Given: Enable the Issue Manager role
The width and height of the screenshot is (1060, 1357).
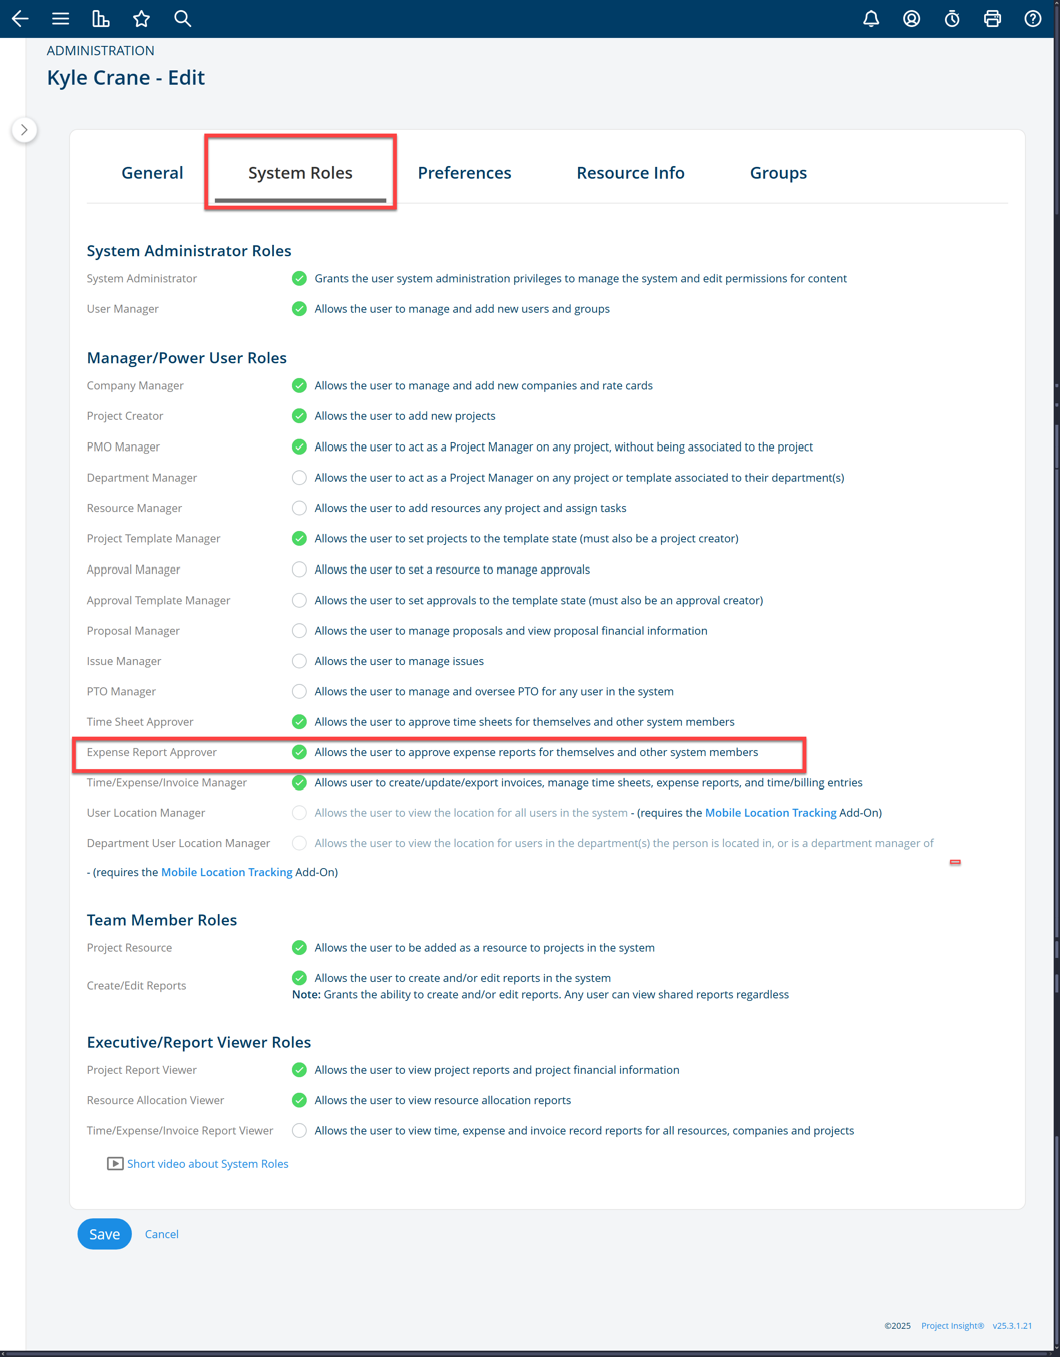Looking at the screenshot, I should (x=299, y=661).
